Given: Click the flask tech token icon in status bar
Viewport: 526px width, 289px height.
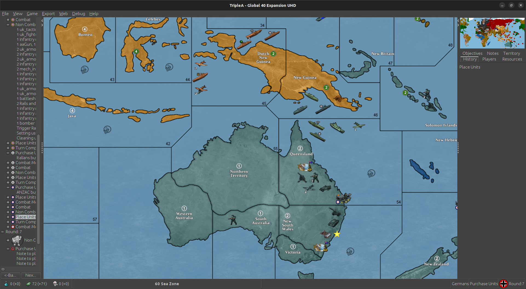Looking at the screenshot, I should click(x=6, y=284).
